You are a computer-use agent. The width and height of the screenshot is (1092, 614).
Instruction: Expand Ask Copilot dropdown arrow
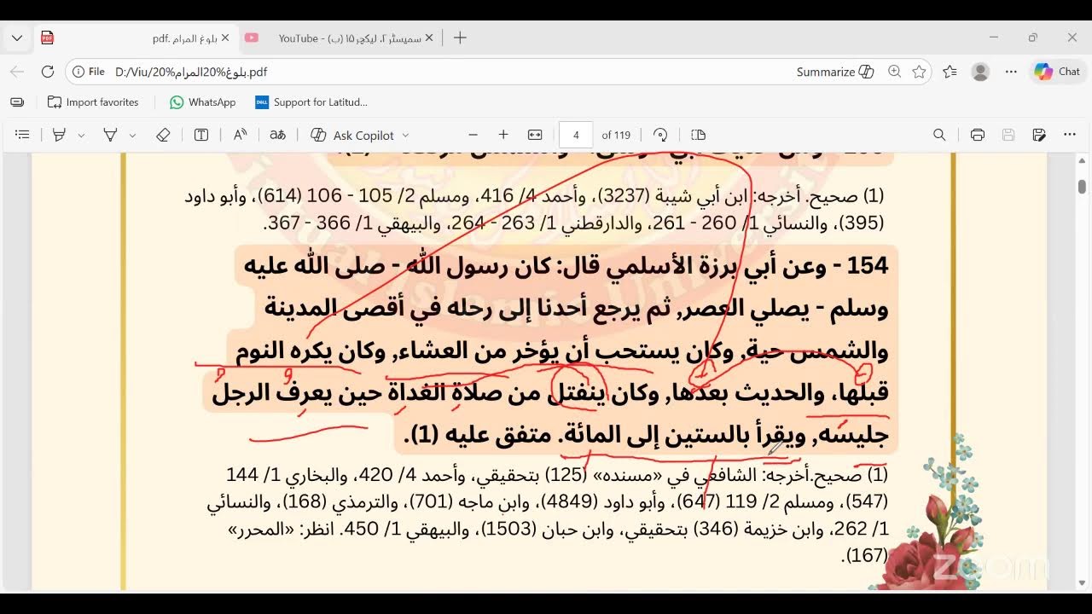(x=405, y=135)
